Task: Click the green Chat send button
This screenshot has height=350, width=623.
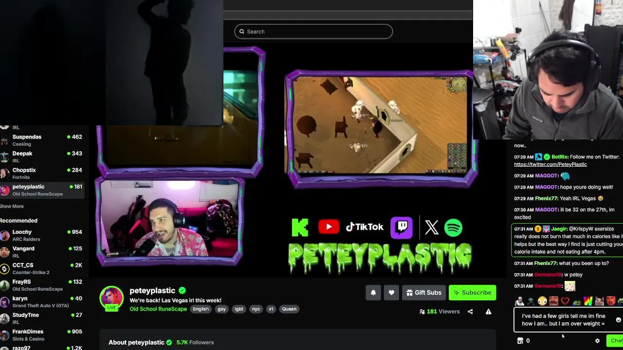Action: (614, 341)
